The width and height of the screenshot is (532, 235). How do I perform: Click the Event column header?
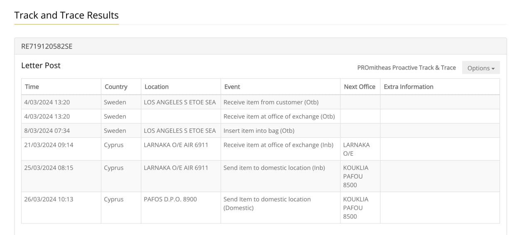[x=232, y=87]
